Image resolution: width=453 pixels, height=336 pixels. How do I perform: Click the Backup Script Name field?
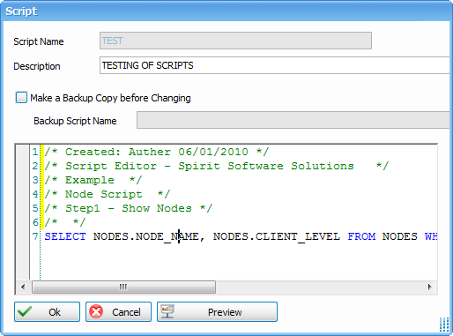[x=293, y=120]
